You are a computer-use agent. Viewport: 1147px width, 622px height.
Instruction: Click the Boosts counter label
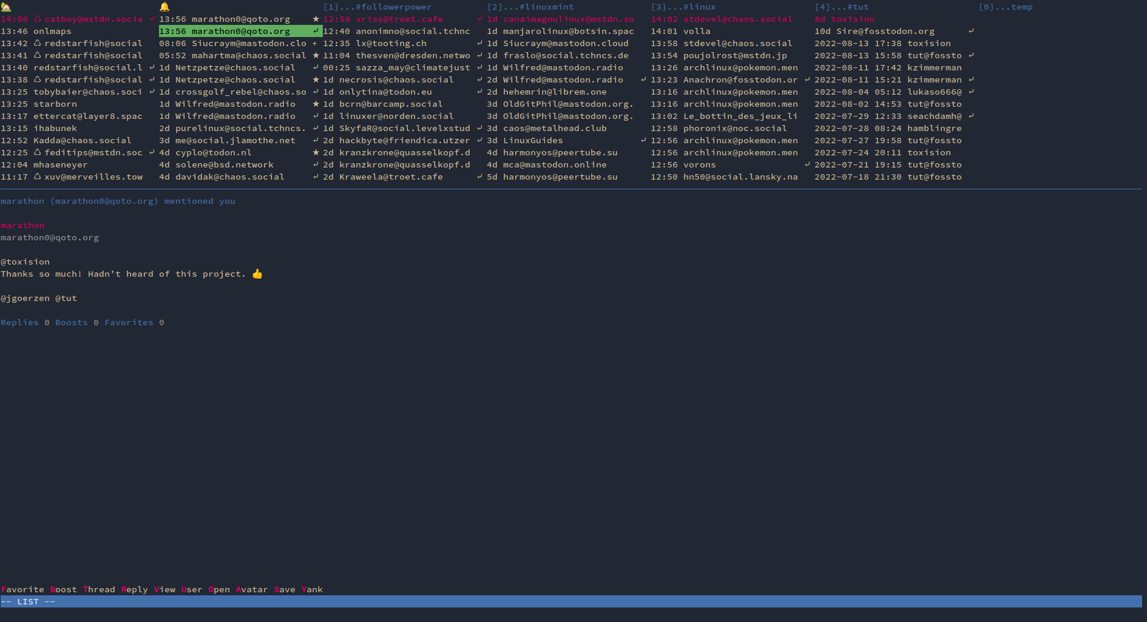(x=72, y=322)
